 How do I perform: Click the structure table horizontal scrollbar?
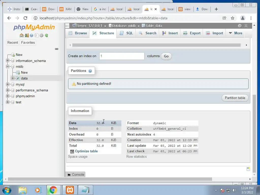point(156,45)
